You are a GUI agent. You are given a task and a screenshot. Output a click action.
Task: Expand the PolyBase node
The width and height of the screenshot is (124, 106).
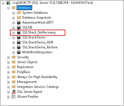[x=8, y=72]
